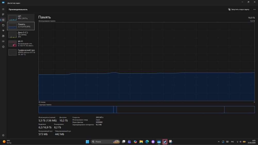Click the 6,2/16,9 ГБ committed value

[x=45, y=127]
